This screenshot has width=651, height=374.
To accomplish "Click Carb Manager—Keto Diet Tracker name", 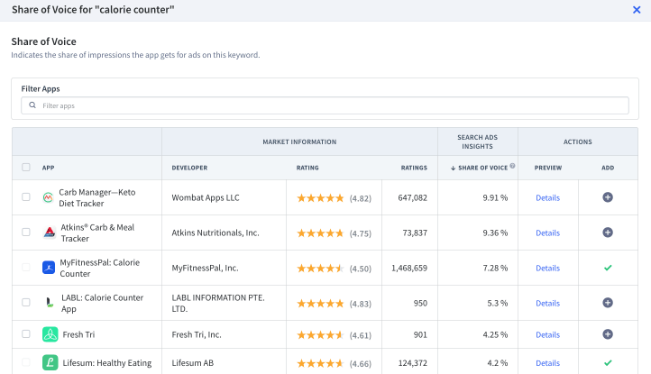I will [x=97, y=197].
